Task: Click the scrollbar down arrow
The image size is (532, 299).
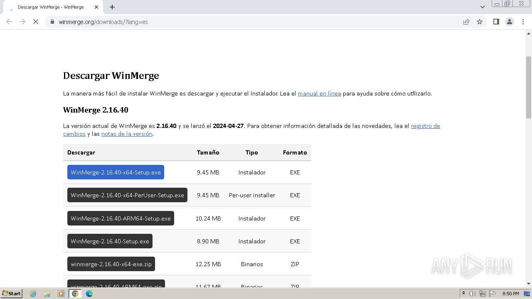Action: (x=529, y=284)
